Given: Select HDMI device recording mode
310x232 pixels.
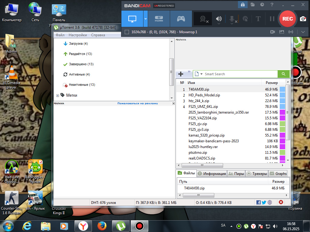Looking at the screenshot, I should pyautogui.click(x=159, y=19).
